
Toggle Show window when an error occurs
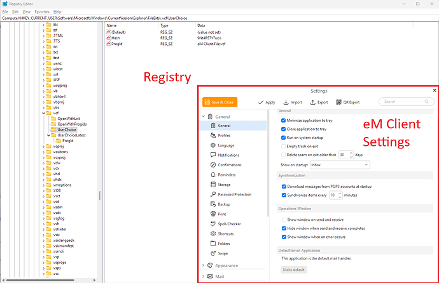click(284, 237)
